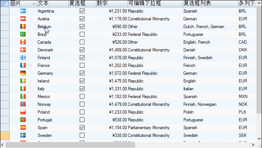Screen dimensions: 262x148
Task: Click the Spain flag icon
Action: [x=23, y=127]
